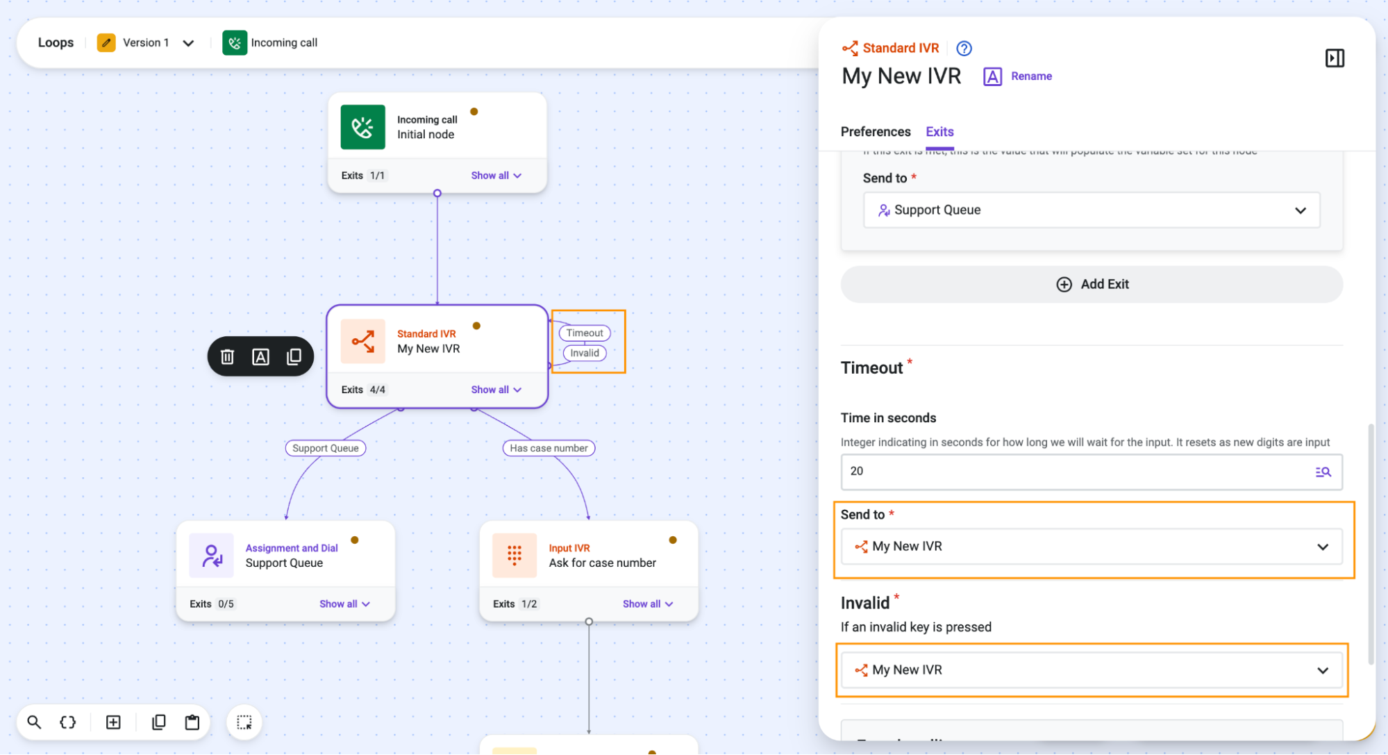This screenshot has width=1388, height=755.
Task: Click the pencil Version icon
Action: point(106,42)
